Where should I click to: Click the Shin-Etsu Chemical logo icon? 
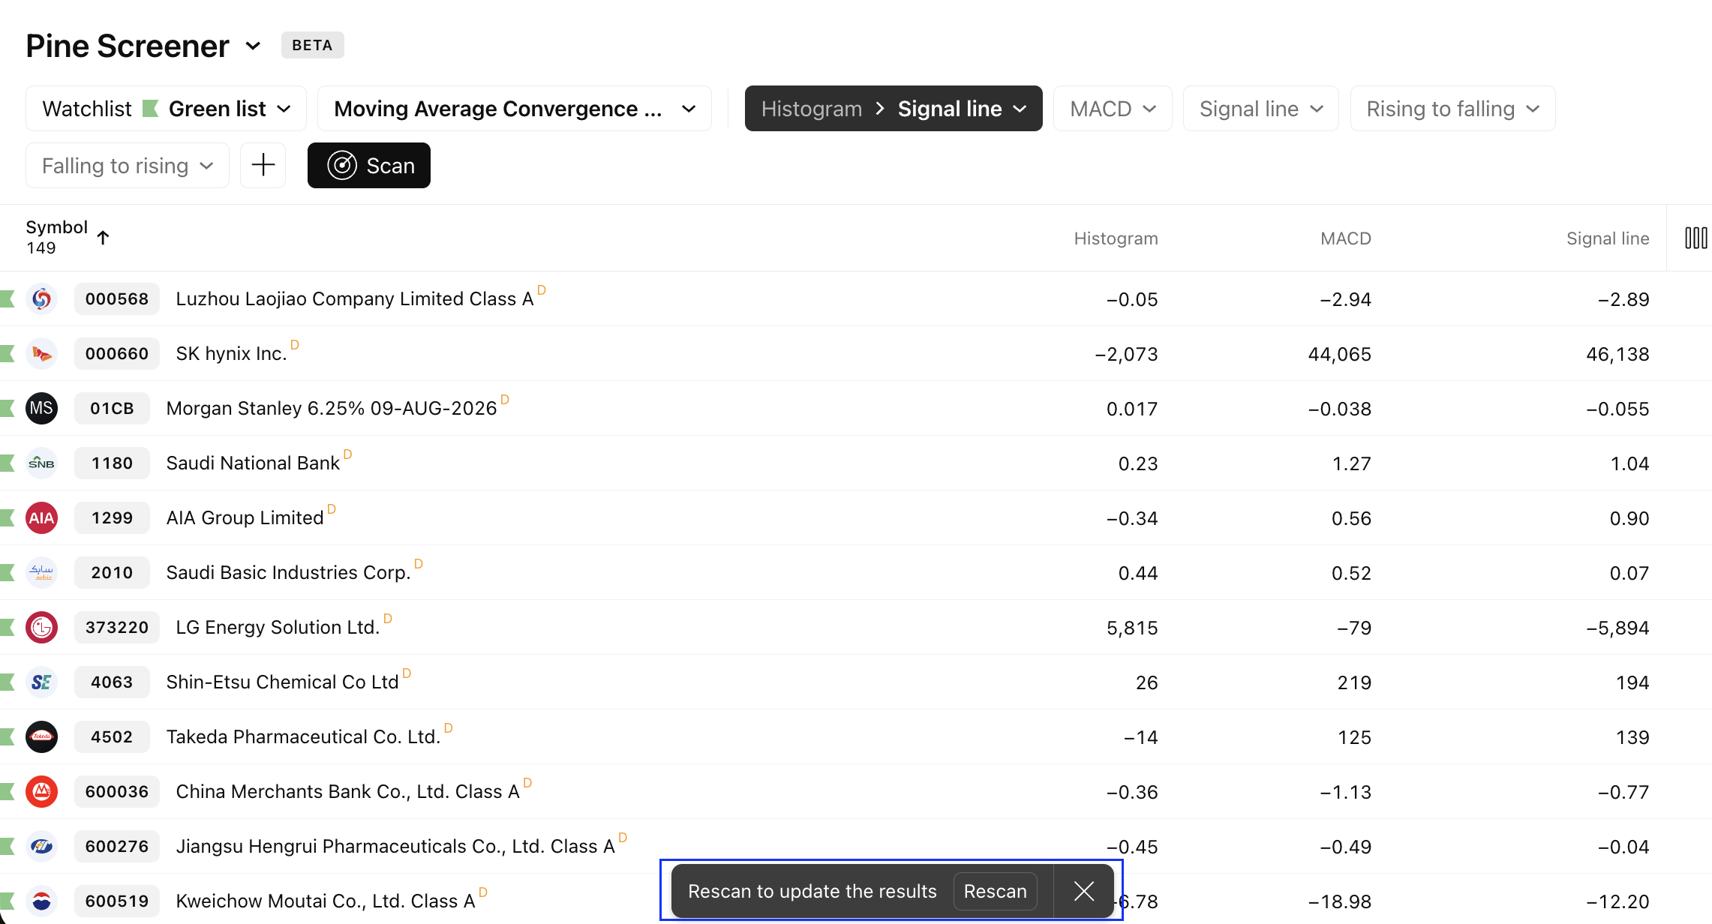coord(41,682)
